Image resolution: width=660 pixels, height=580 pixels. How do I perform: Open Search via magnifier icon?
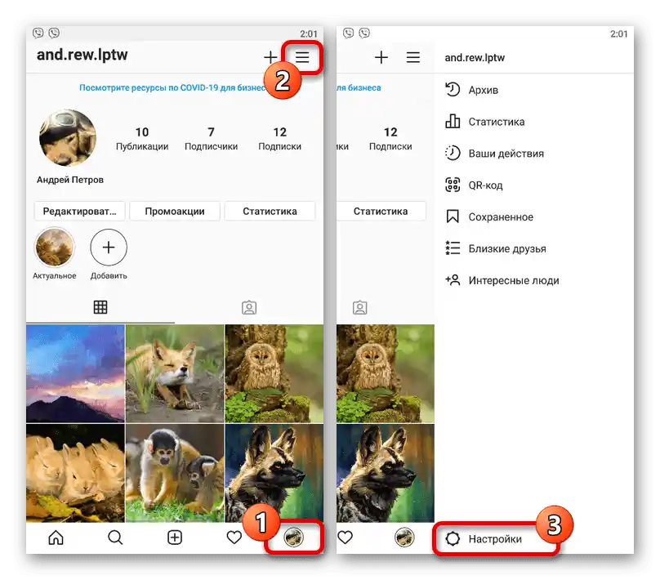point(115,537)
